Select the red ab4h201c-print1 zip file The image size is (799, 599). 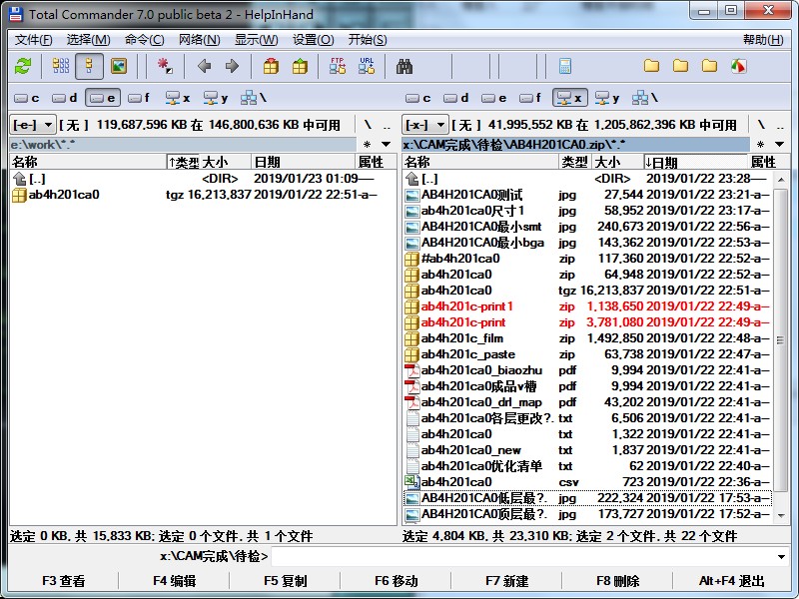[588, 306]
